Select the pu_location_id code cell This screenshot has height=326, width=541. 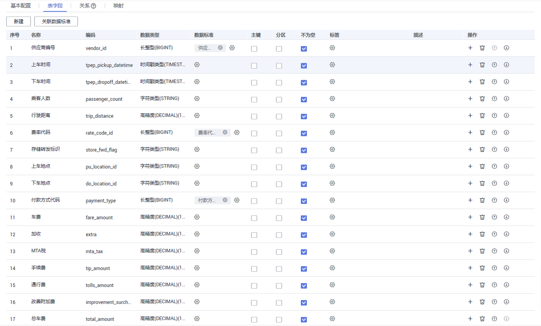click(101, 167)
